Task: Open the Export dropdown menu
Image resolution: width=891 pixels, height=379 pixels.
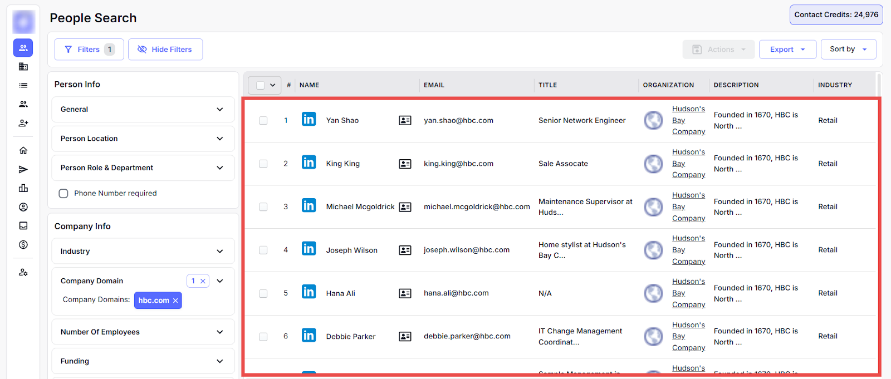Action: point(787,50)
